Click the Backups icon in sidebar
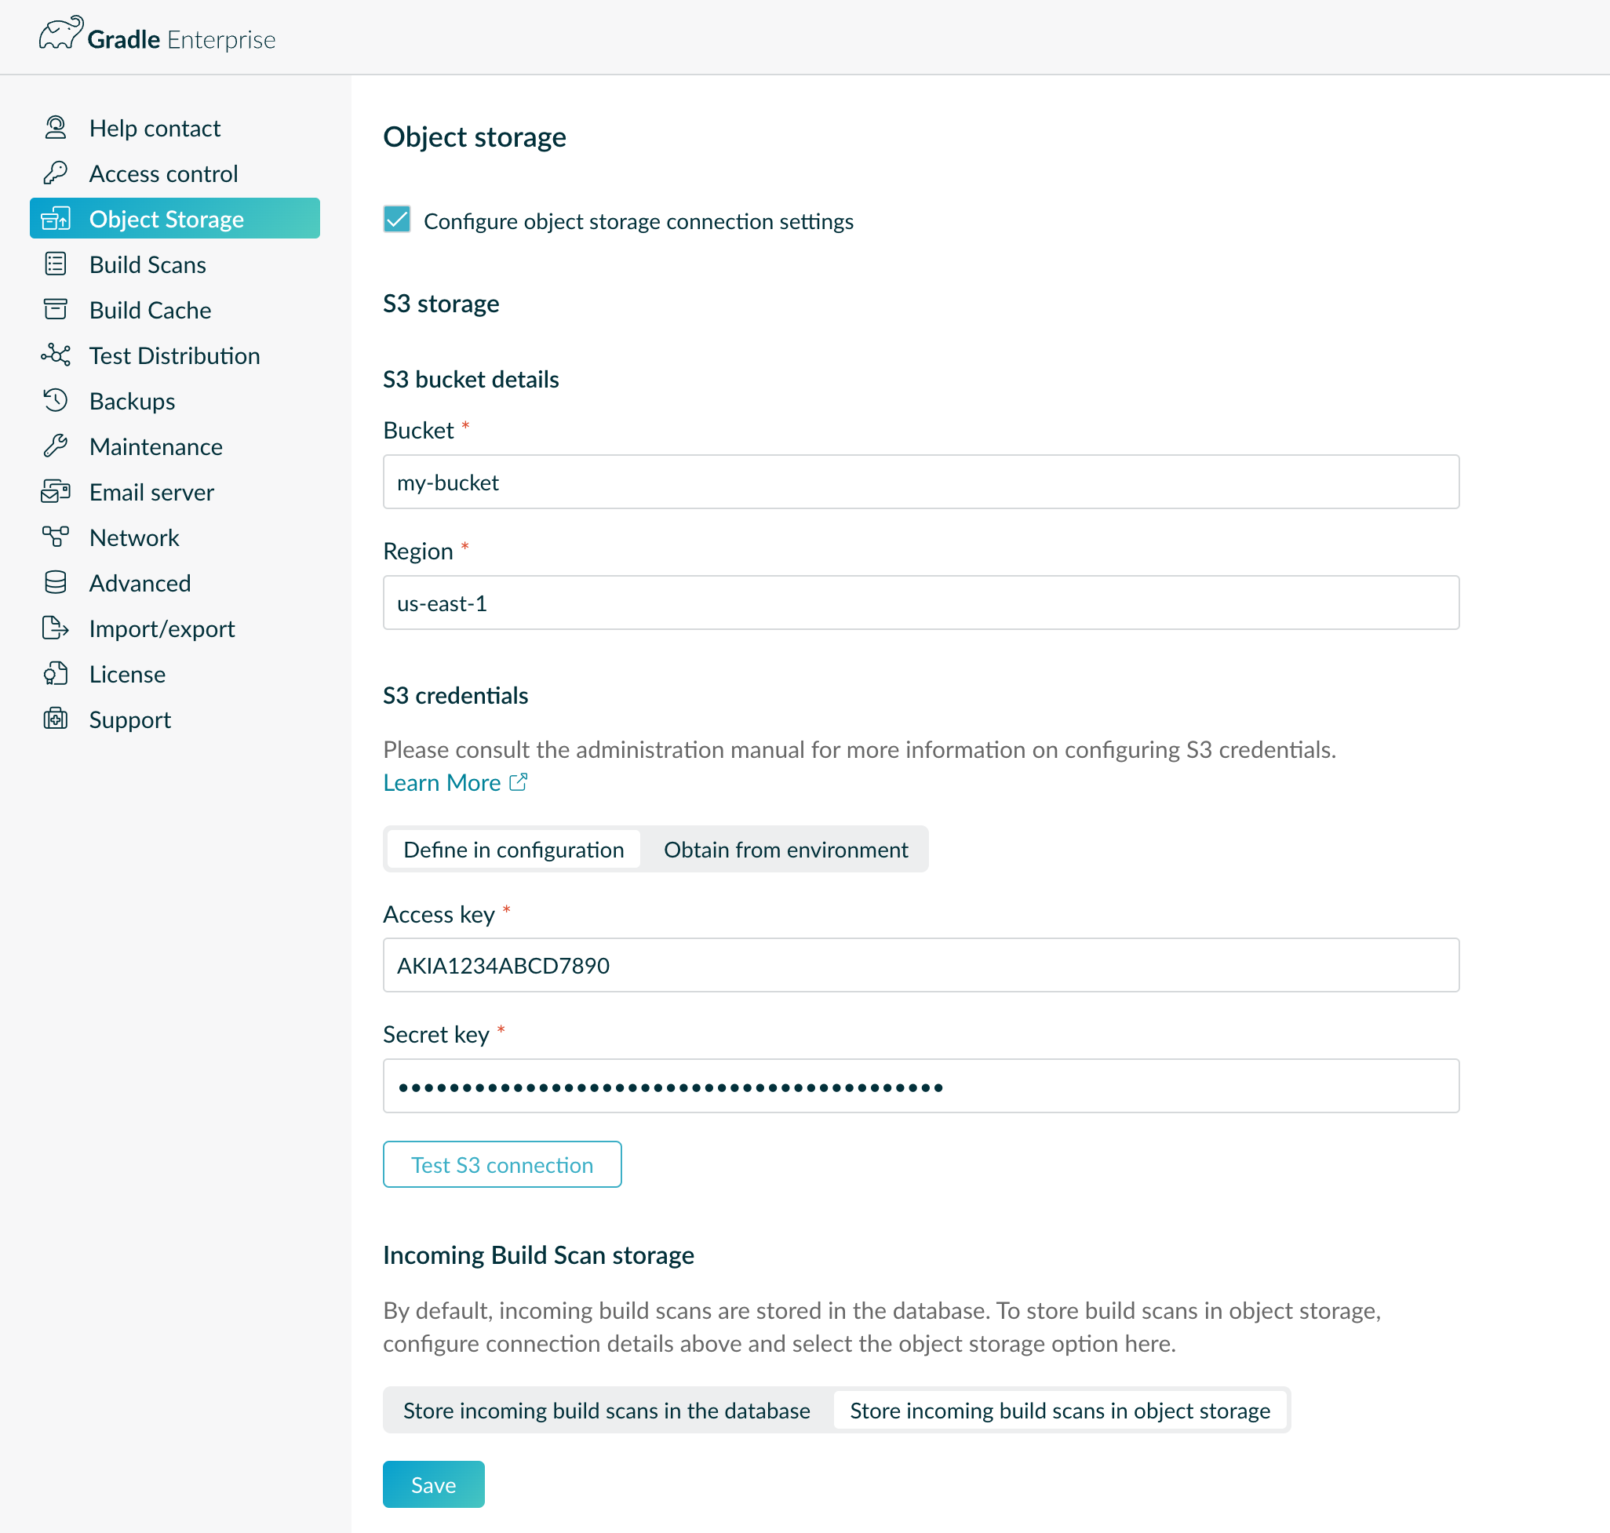The width and height of the screenshot is (1610, 1533). (55, 399)
